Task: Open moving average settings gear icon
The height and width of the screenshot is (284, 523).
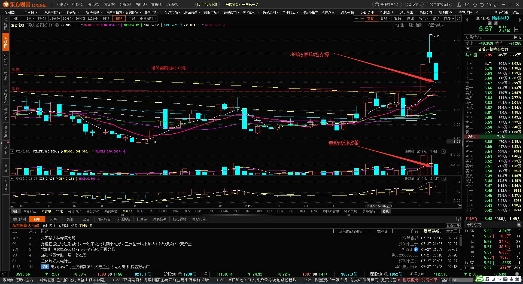Action: point(57,25)
